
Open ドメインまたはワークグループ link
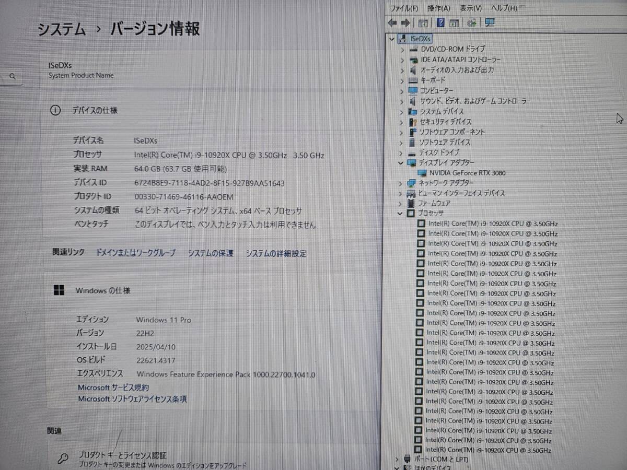point(136,253)
